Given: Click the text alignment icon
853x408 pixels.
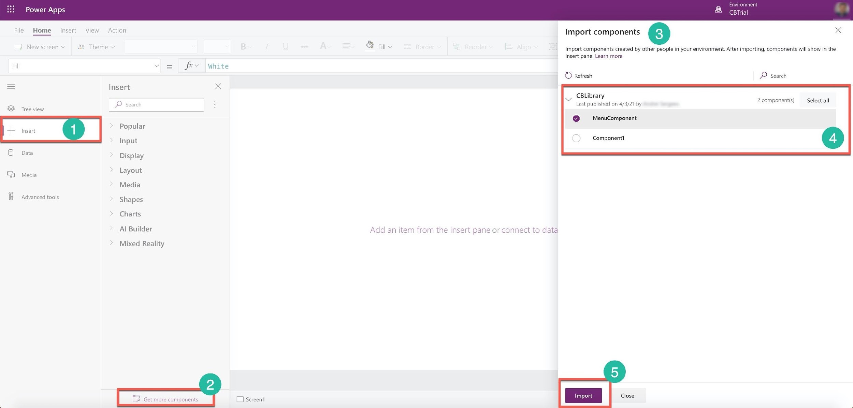Looking at the screenshot, I should 346,46.
